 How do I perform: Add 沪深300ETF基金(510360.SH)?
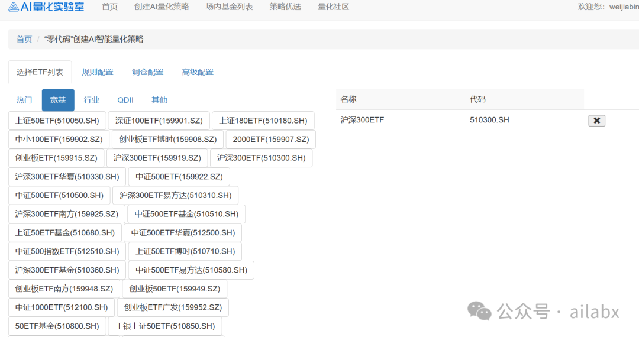[x=67, y=270]
